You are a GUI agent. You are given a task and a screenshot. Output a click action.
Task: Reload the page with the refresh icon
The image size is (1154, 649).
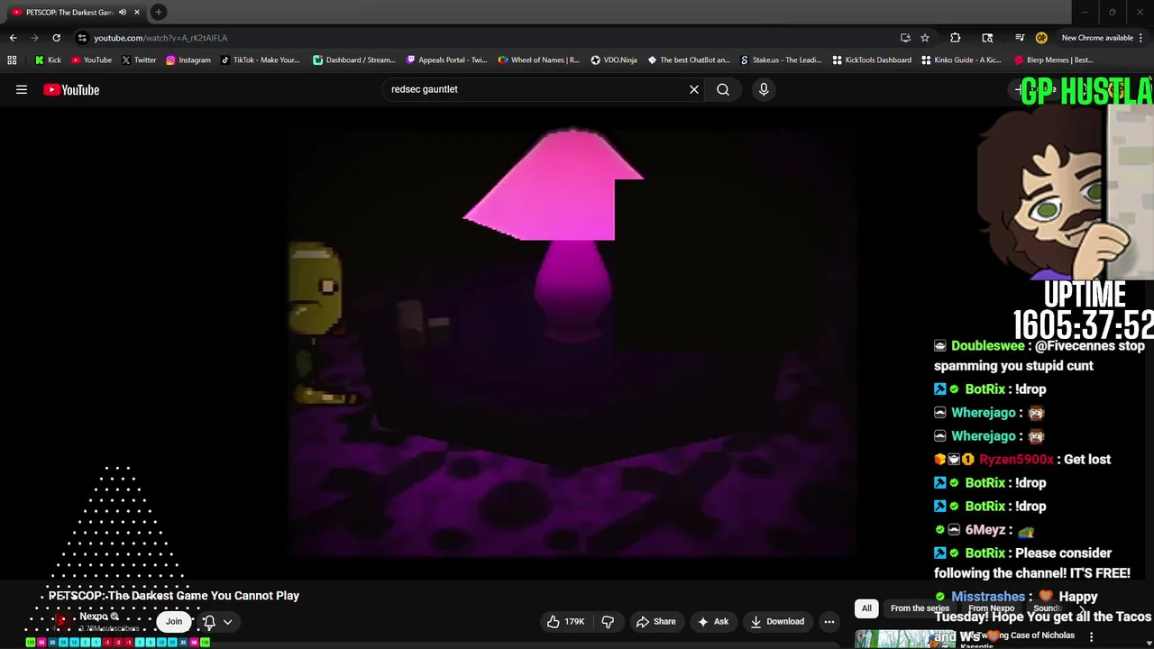56,38
